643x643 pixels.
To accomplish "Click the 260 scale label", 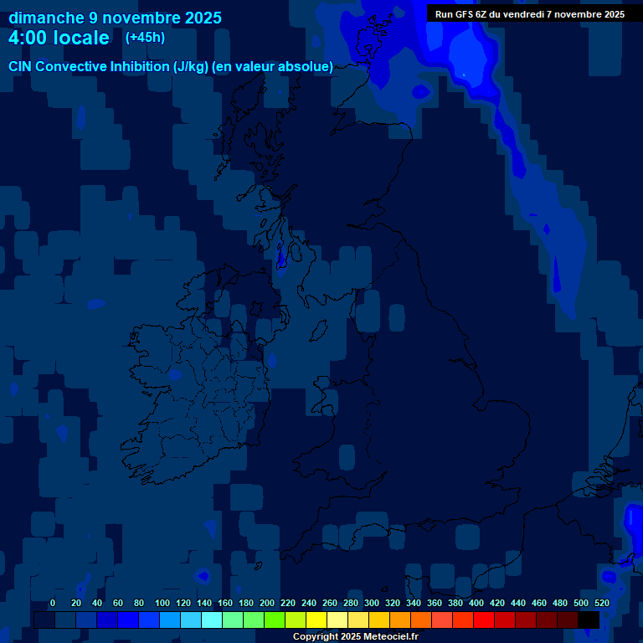I will pyautogui.click(x=330, y=603).
